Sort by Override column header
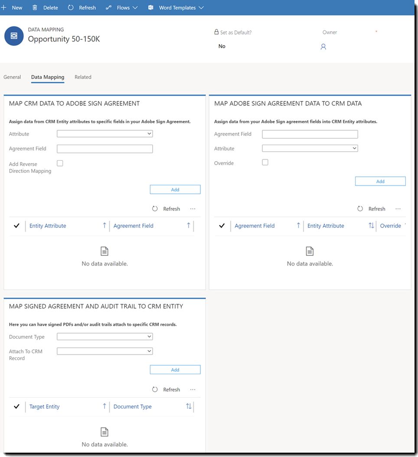The width and height of the screenshot is (418, 457). pos(390,226)
